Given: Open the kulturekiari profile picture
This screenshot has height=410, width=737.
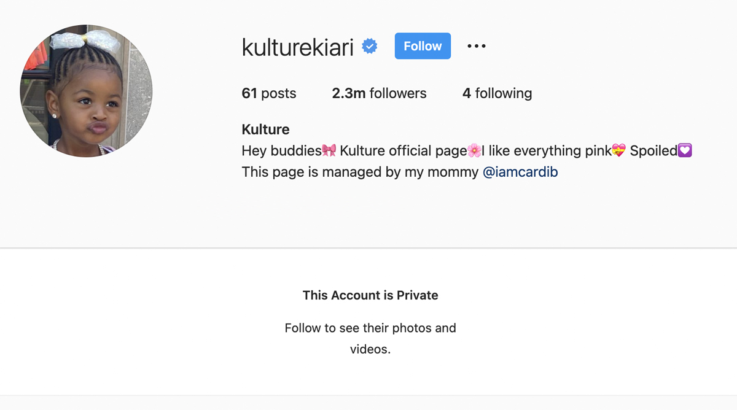Looking at the screenshot, I should [86, 91].
